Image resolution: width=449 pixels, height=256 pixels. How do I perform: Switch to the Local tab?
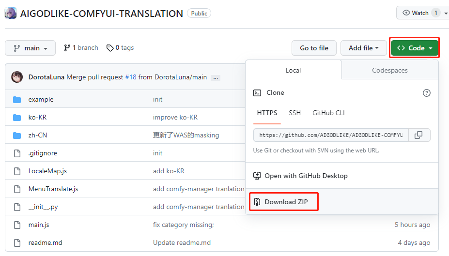pyautogui.click(x=293, y=70)
